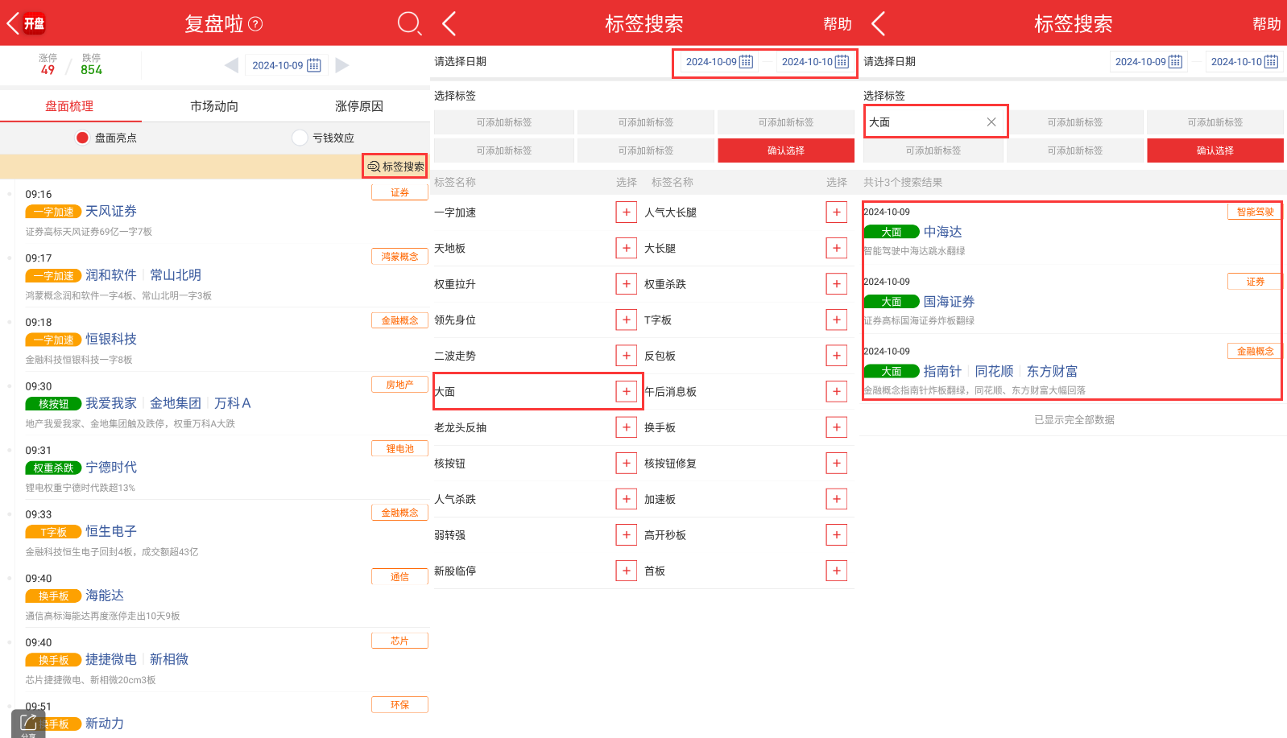Open stock 东方财富 in search results
Image resolution: width=1287 pixels, height=738 pixels.
click(x=1052, y=371)
